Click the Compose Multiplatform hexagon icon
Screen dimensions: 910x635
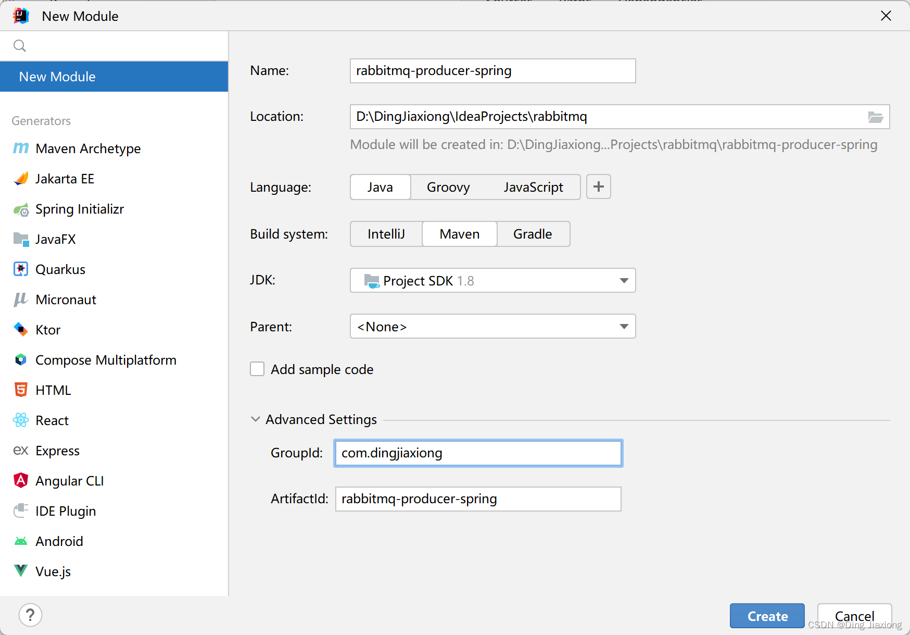[x=21, y=360]
